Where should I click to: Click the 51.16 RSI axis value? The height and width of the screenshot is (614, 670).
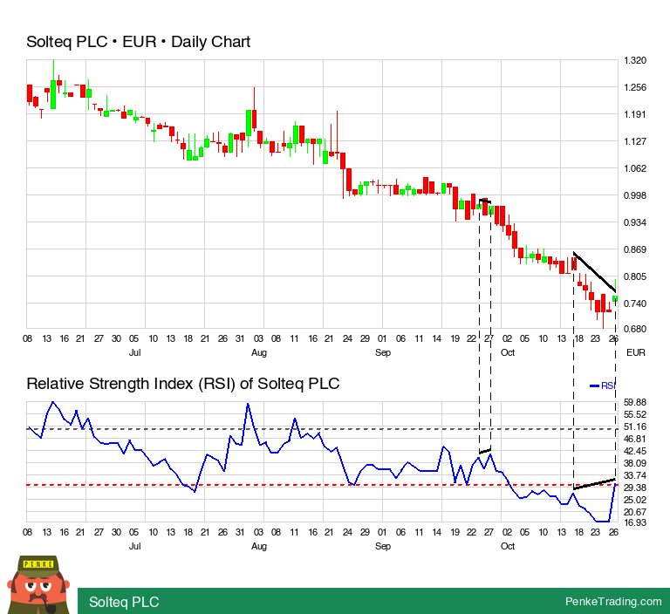click(635, 426)
